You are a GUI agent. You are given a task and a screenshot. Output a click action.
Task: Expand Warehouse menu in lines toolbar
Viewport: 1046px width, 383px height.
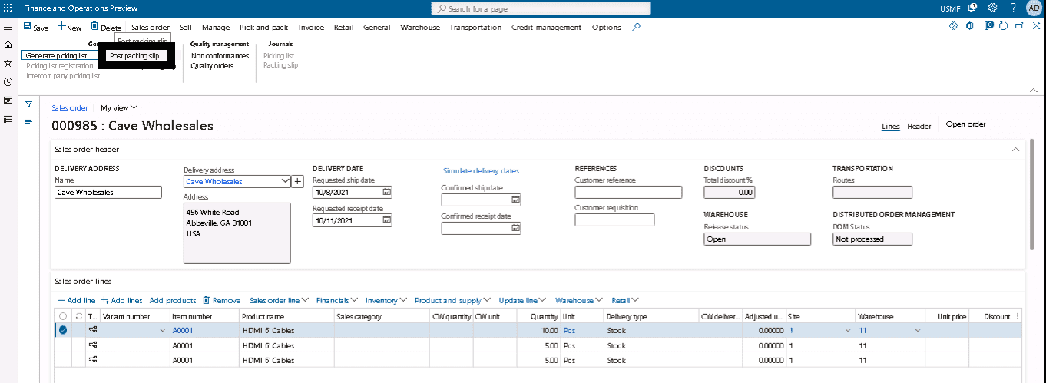pyautogui.click(x=579, y=300)
